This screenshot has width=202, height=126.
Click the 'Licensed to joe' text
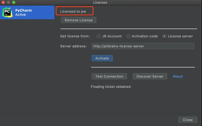tap(73, 12)
